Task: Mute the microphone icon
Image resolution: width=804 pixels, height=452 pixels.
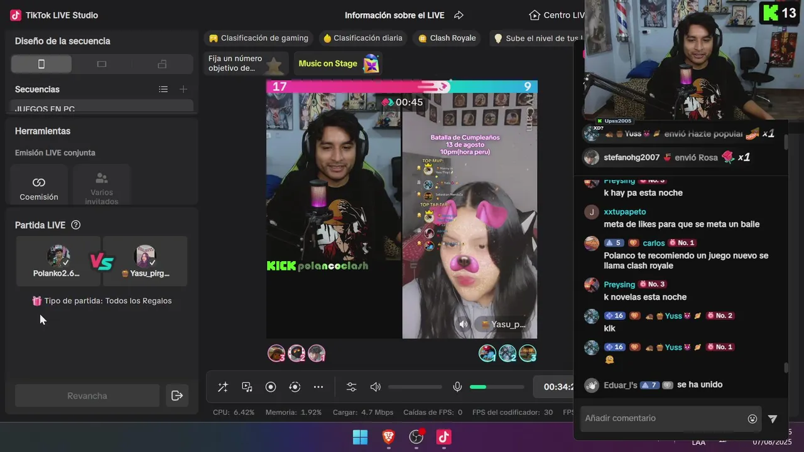Action: click(x=457, y=387)
